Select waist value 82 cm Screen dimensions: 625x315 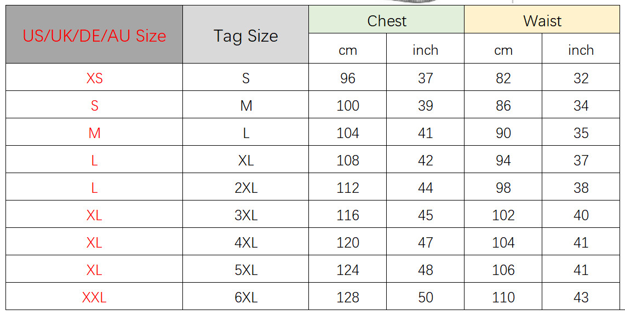[503, 77]
